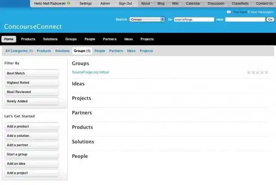Filter results by Most Reviewed
The height and width of the screenshot is (185, 276).
31,92
